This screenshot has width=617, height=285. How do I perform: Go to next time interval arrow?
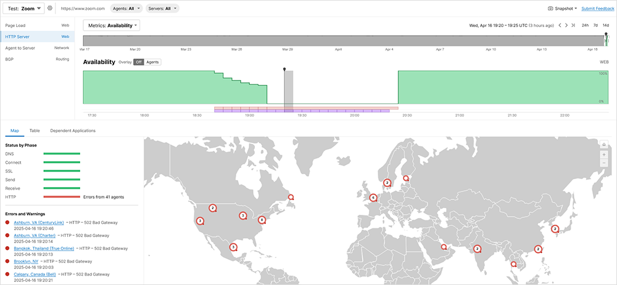566,25
